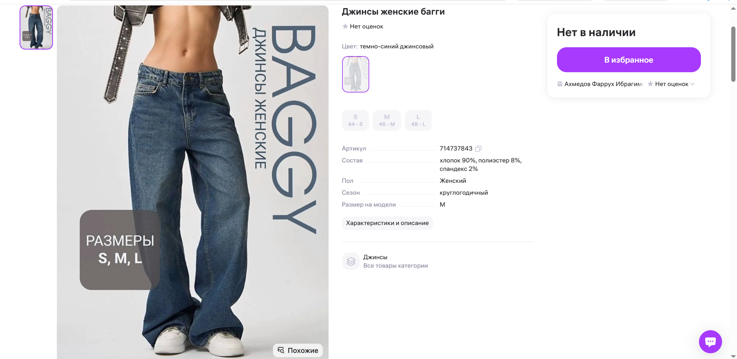Expand the seller rating chevron
Viewport: 737px width, 359px height.
692,84
